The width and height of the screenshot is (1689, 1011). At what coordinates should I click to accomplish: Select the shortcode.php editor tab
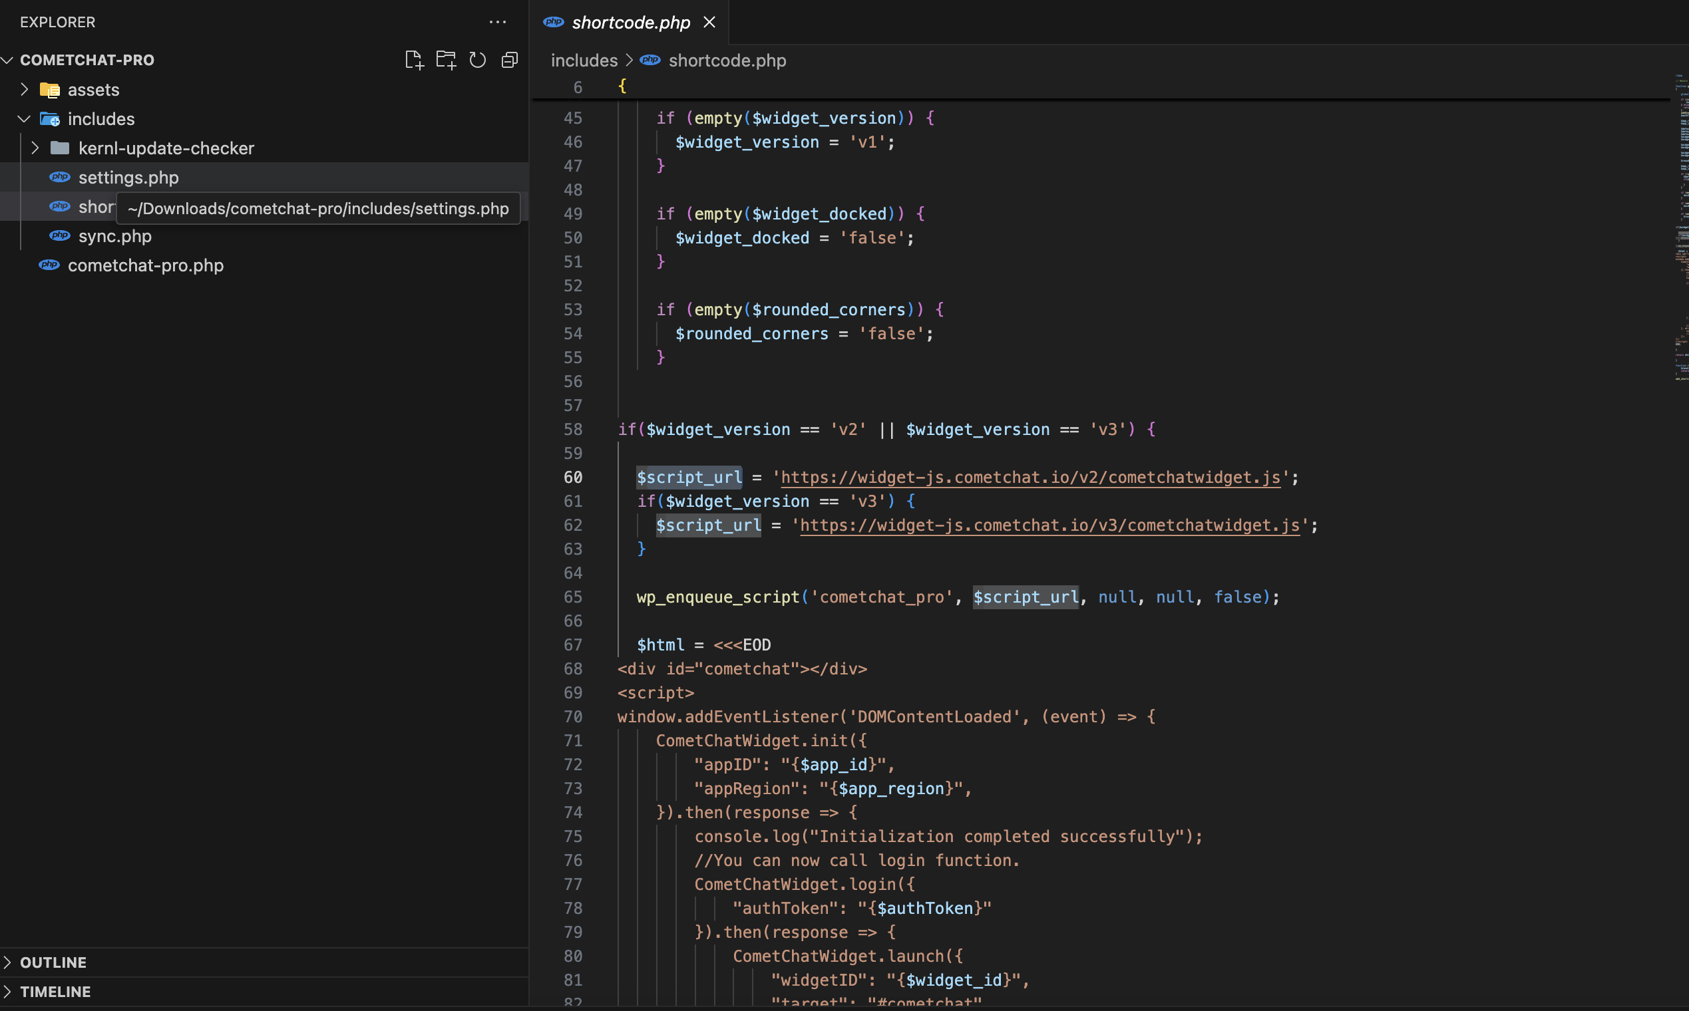coord(629,23)
